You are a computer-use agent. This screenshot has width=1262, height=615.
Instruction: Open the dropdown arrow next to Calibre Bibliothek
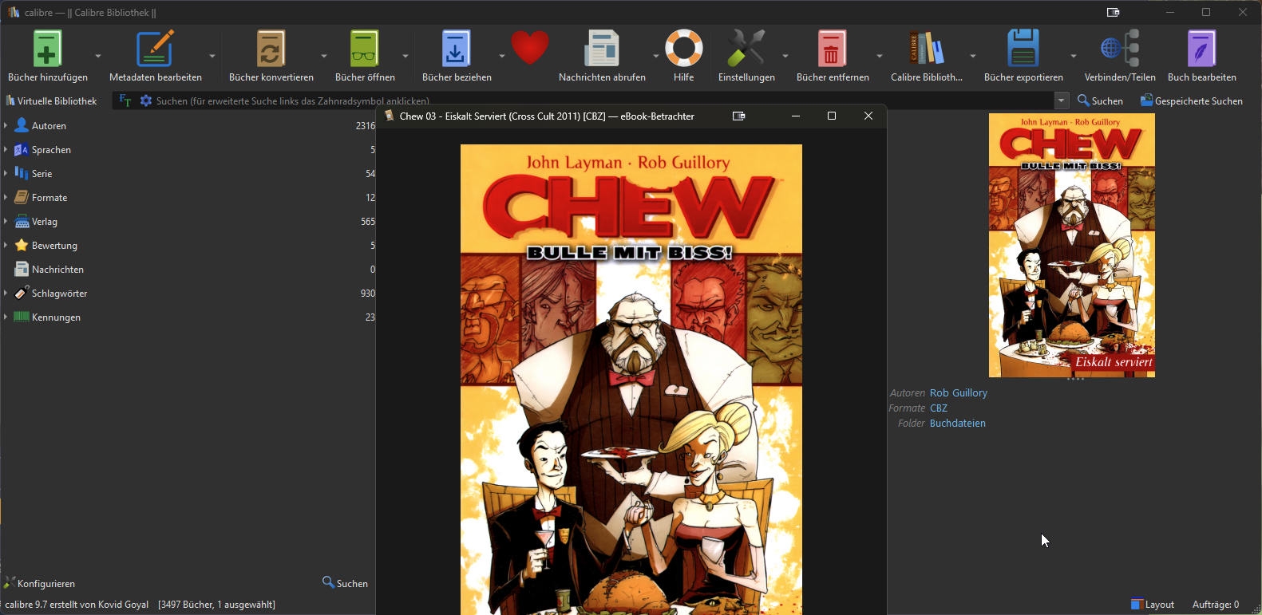tap(973, 56)
